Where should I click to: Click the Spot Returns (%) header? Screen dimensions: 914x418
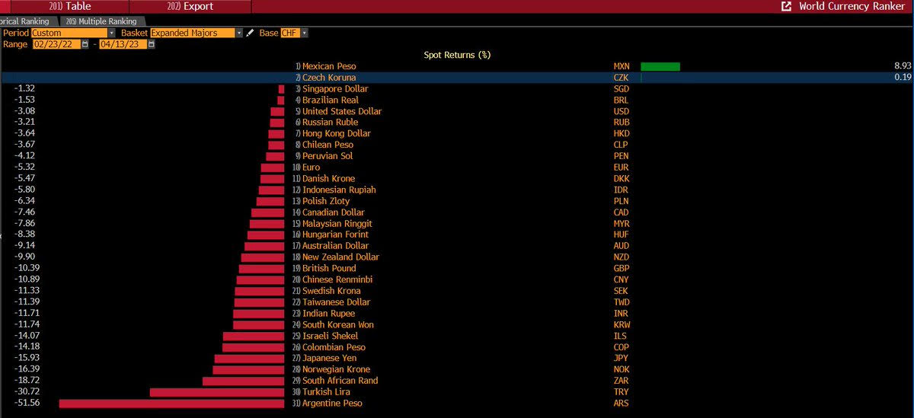457,55
